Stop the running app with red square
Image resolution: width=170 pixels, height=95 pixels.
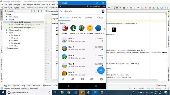point(146,8)
